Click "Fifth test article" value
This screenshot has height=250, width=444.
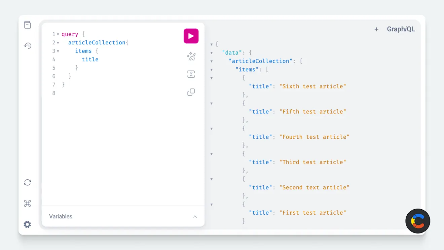tap(313, 112)
